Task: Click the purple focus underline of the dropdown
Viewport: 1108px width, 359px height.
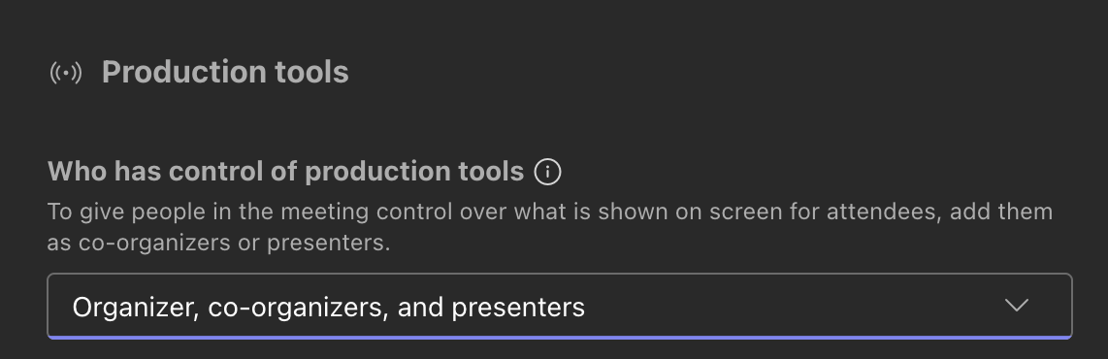Action: (560, 337)
